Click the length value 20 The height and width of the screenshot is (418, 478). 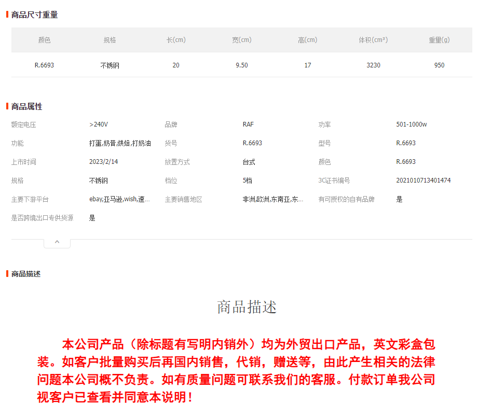[176, 65]
